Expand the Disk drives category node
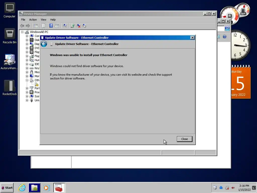 [x=27, y=40]
